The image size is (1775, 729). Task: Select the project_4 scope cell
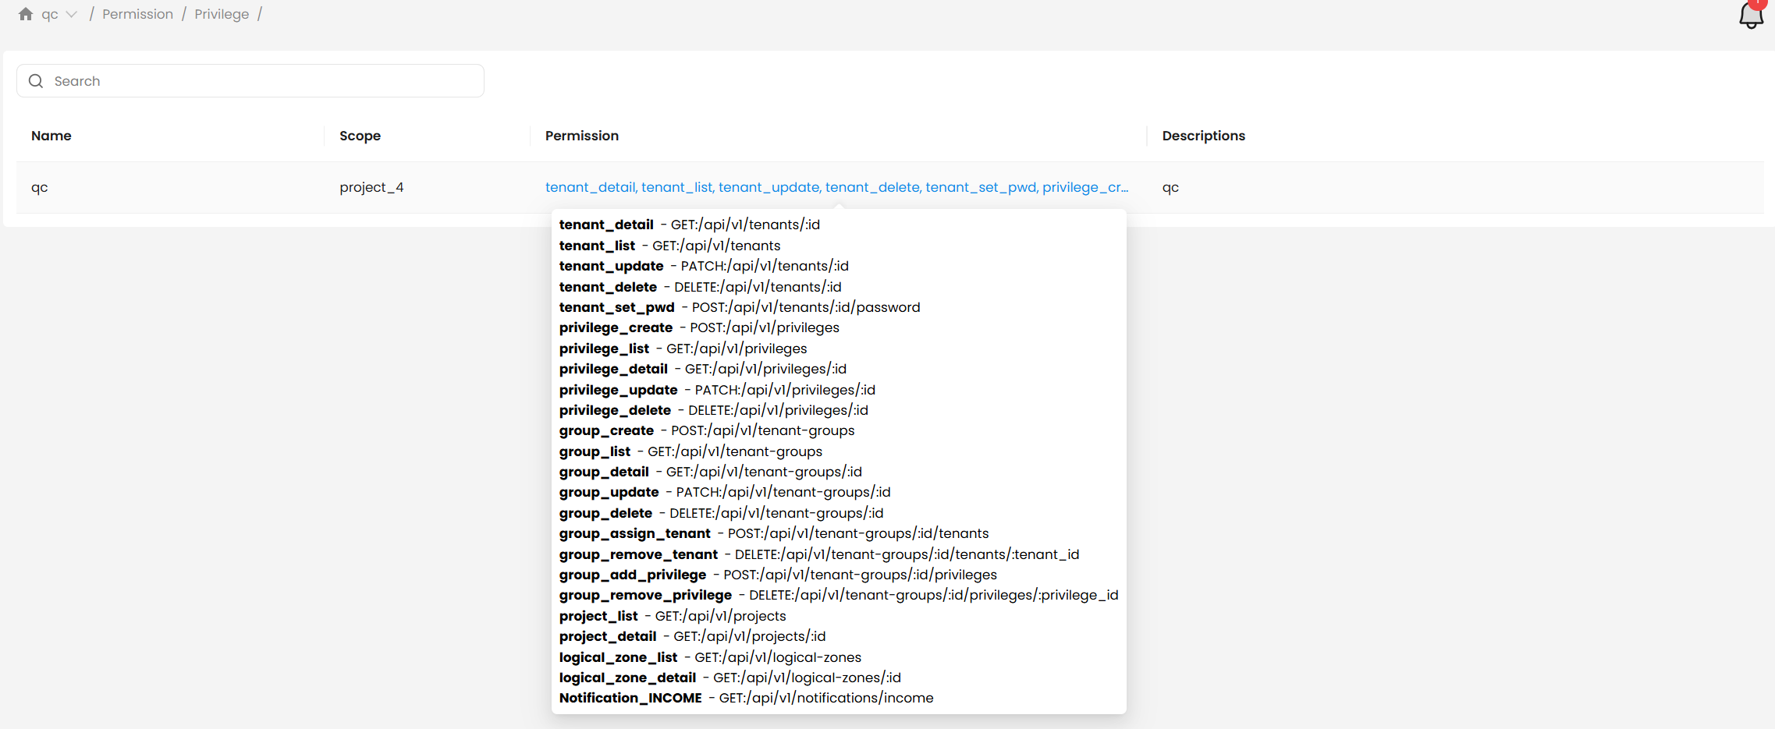[371, 187]
